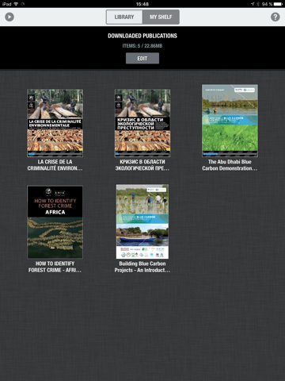Click The Abu Dhabi Blue Carbon title
This screenshot has width=285, height=381.
230,165
